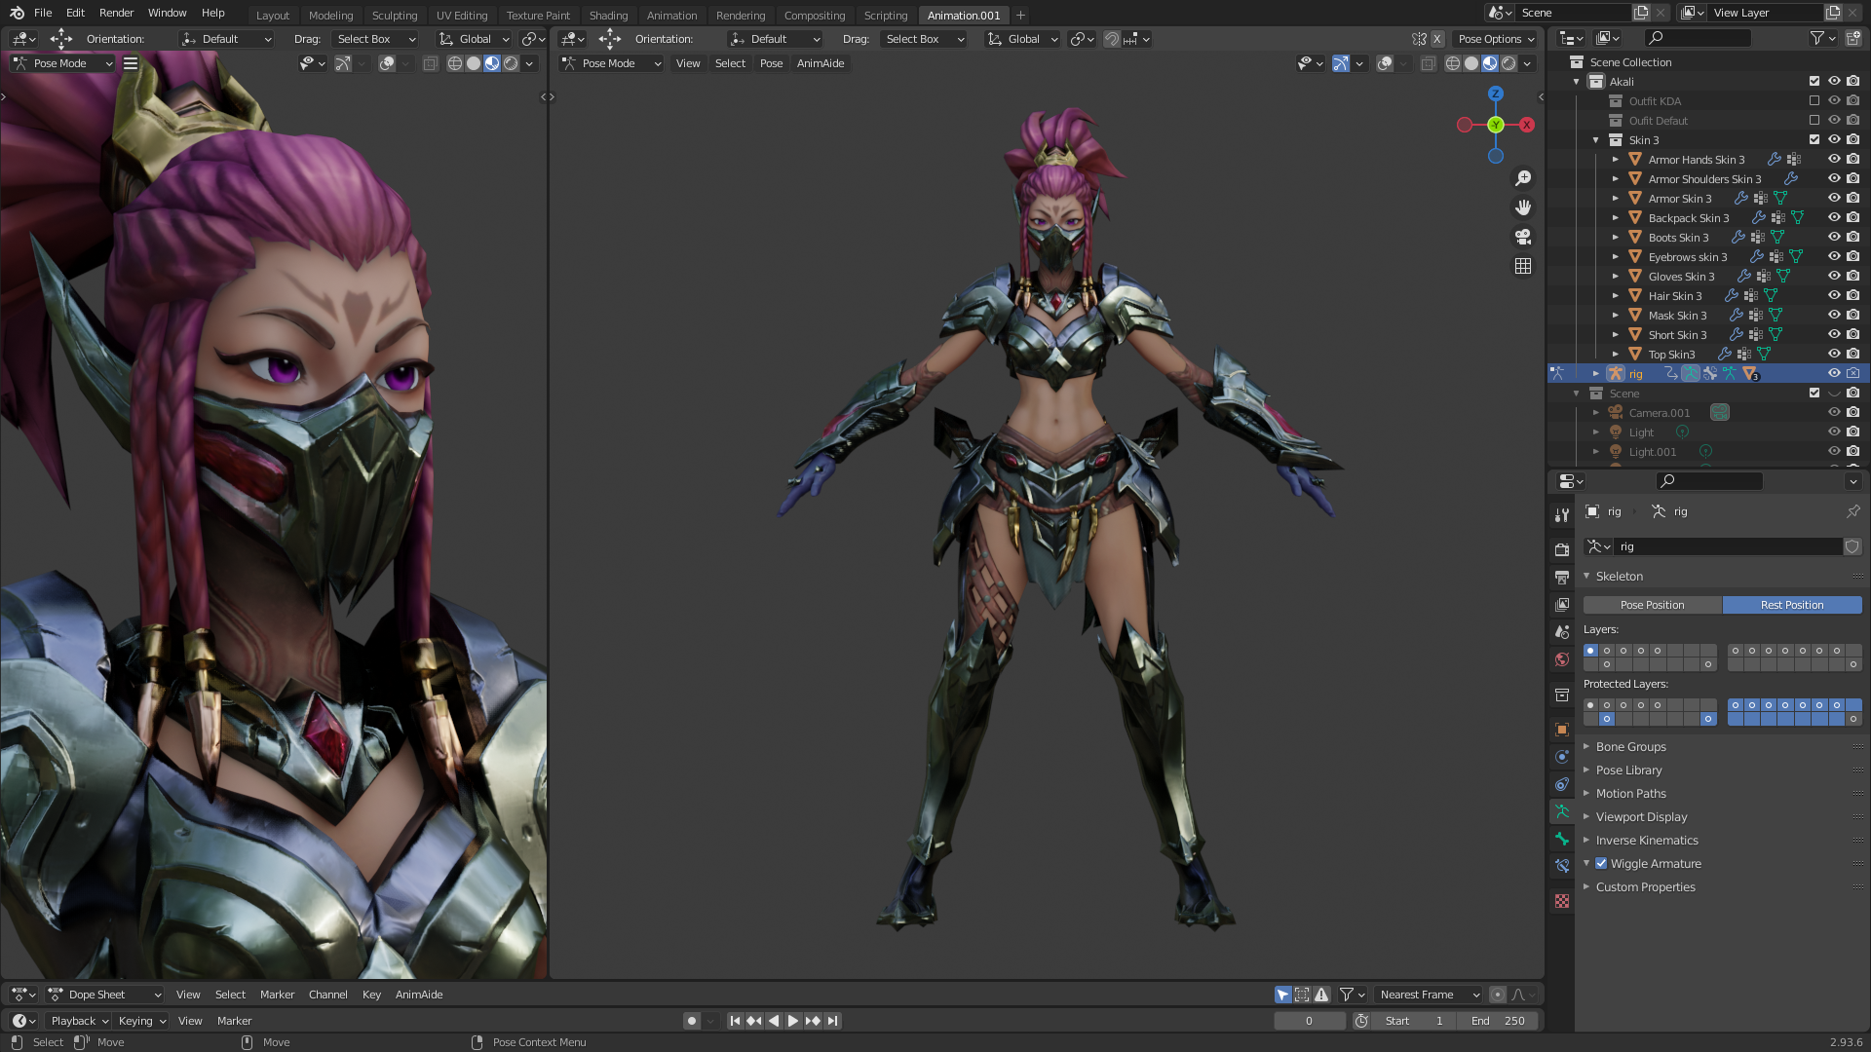Open the Output properties tab

(1562, 577)
